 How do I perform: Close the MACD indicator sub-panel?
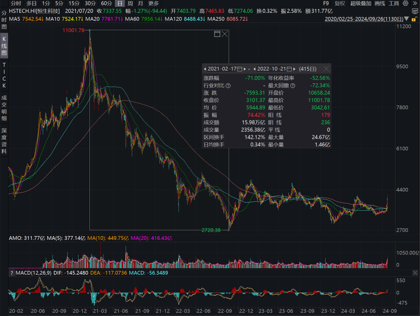[415, 272]
